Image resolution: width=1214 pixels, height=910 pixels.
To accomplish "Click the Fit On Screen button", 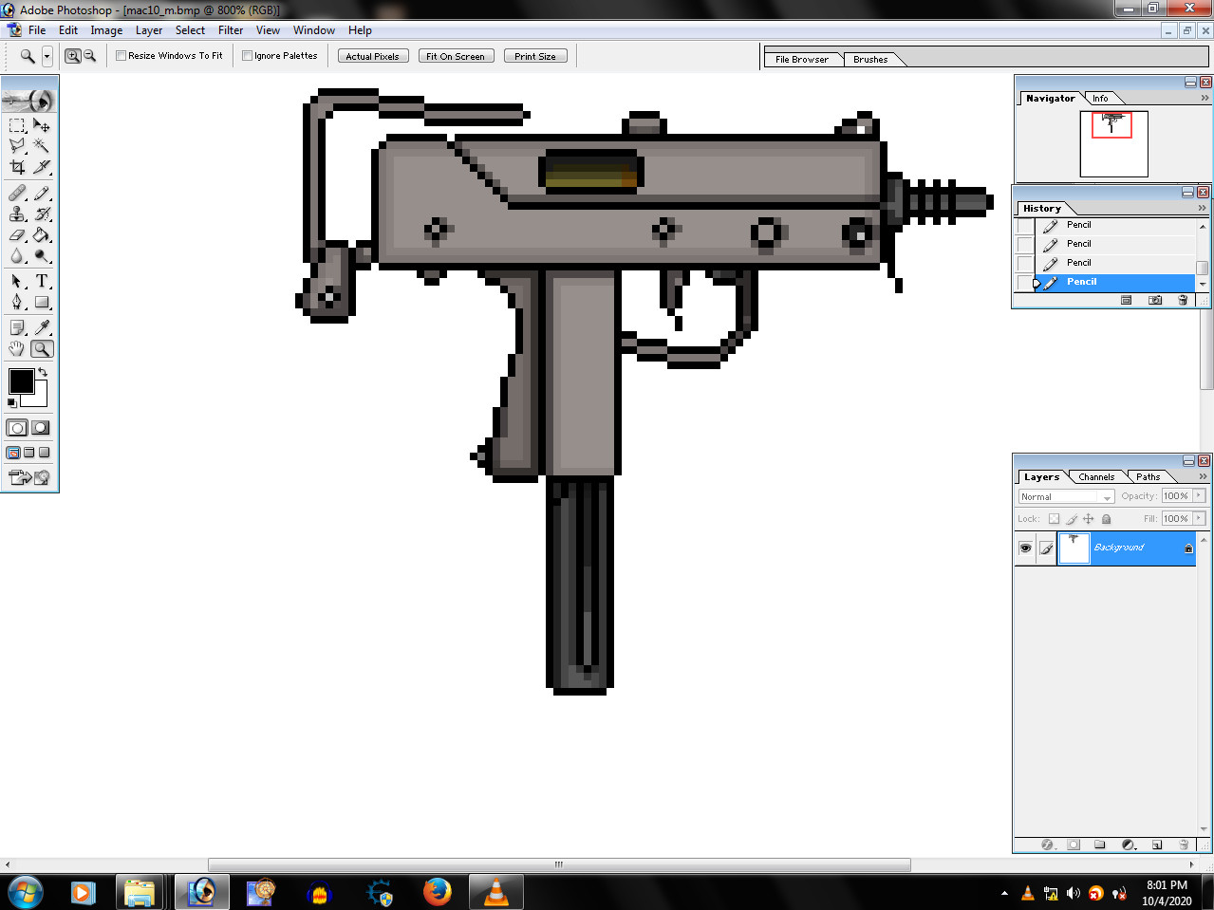I will point(456,56).
